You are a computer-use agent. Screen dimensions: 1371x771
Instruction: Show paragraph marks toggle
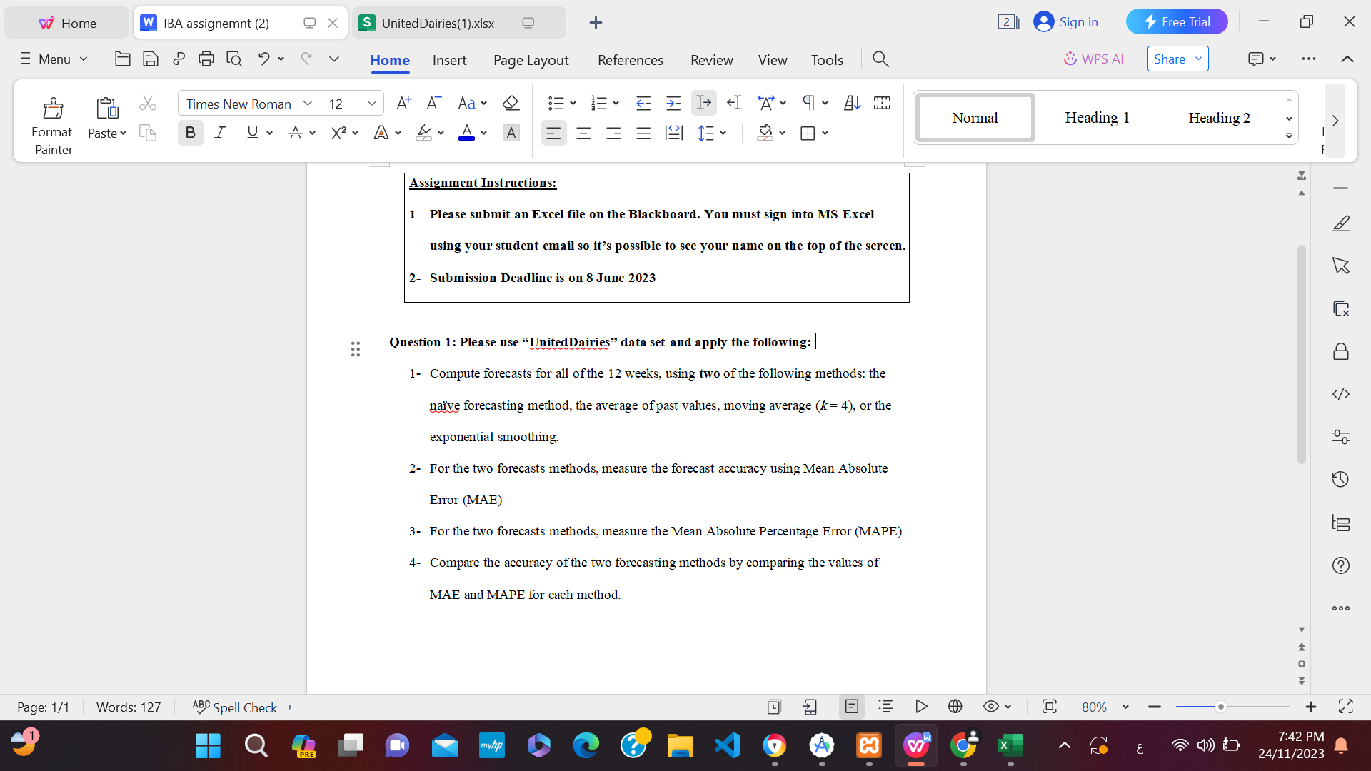809,103
